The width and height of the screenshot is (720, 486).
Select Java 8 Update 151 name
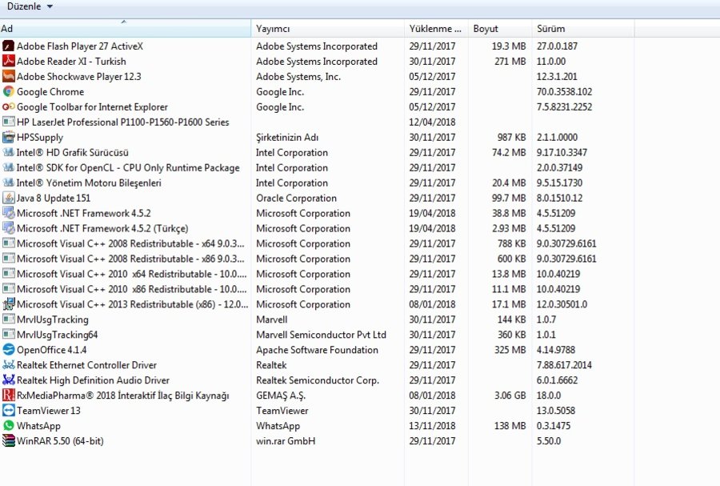coord(54,198)
